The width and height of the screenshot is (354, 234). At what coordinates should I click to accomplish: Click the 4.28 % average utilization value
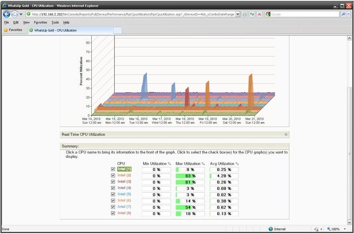(x=224, y=176)
